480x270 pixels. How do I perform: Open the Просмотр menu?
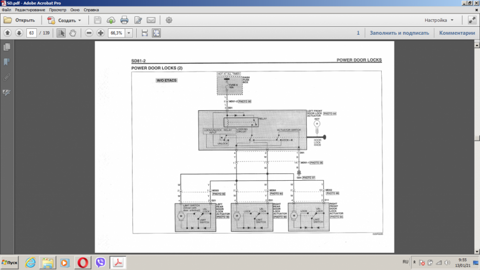pos(58,10)
